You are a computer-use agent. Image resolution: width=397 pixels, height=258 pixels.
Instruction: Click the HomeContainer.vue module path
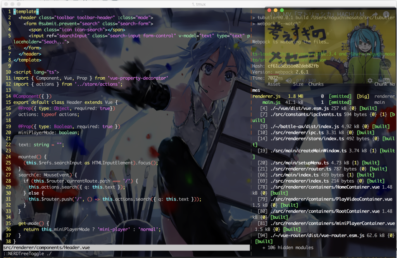(325, 187)
